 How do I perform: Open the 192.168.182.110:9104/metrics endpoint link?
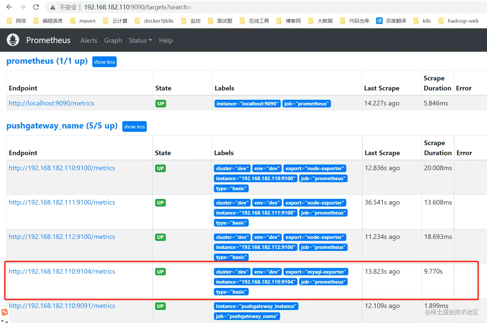coord(62,271)
